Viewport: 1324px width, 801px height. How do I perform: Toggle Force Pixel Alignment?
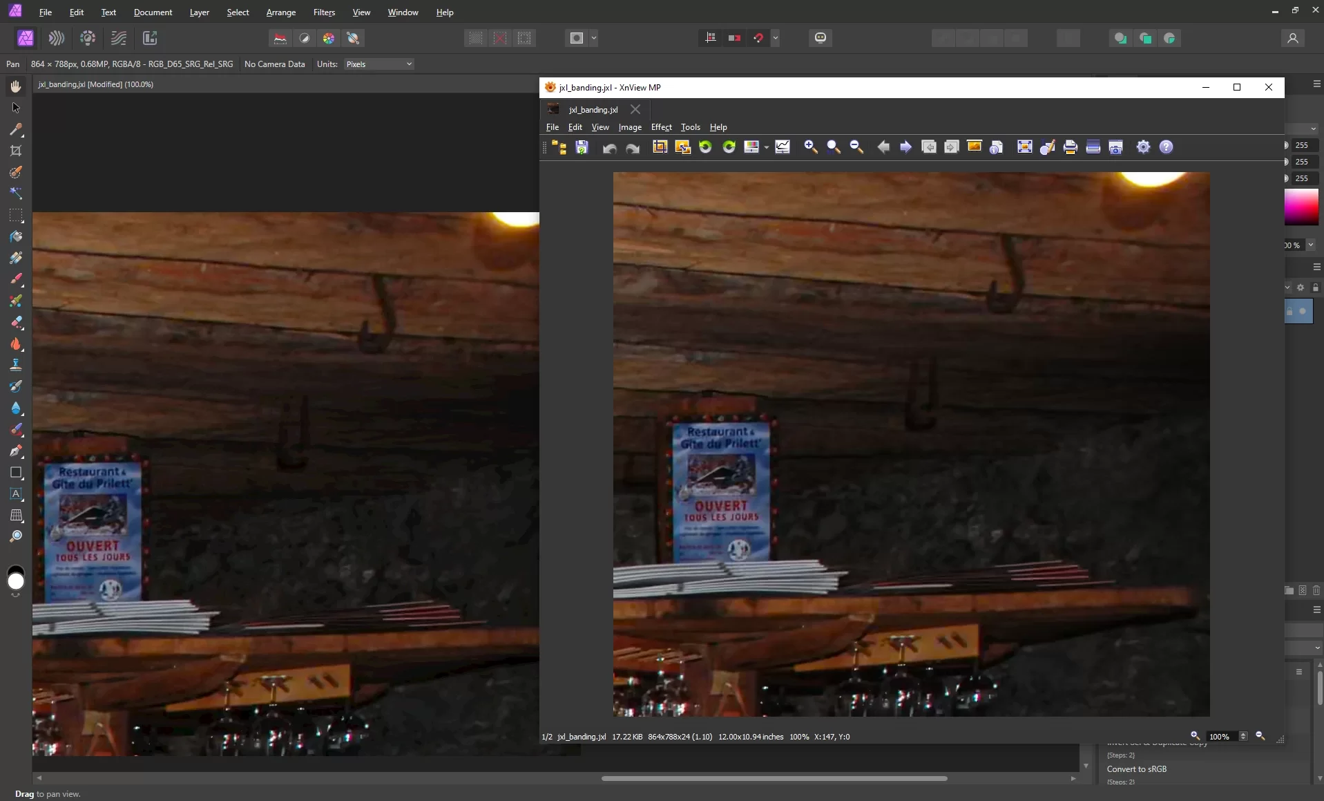coord(710,38)
